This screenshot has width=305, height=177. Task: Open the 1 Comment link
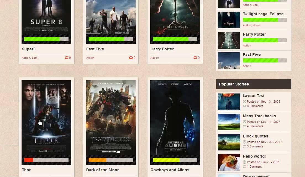(x=254, y=167)
